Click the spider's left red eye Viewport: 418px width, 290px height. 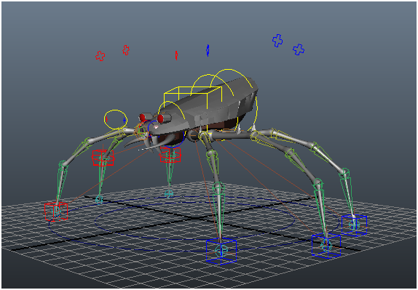[x=142, y=117]
